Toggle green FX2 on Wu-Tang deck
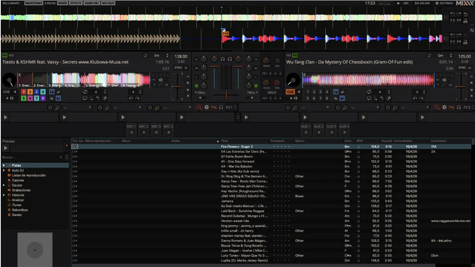This screenshot has width=475, height=267. point(295,55)
